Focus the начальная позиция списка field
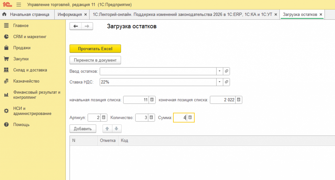The width and height of the screenshot is (335, 180). point(136,100)
